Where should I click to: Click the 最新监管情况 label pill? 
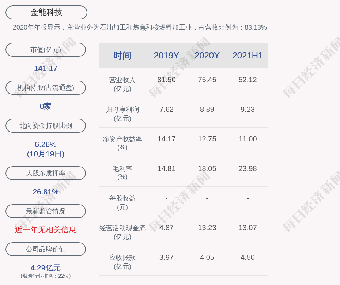46,211
